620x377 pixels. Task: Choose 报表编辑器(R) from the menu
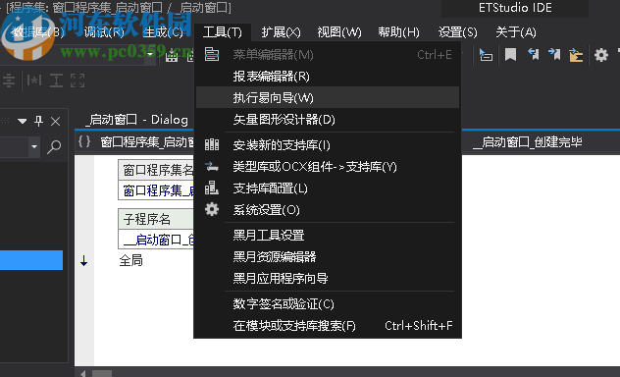pyautogui.click(x=328, y=77)
